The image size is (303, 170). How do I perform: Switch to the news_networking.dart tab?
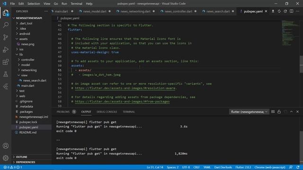[135, 11]
